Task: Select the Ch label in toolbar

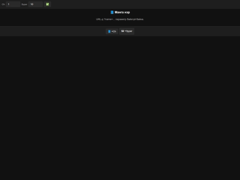Action: pos(3,4)
